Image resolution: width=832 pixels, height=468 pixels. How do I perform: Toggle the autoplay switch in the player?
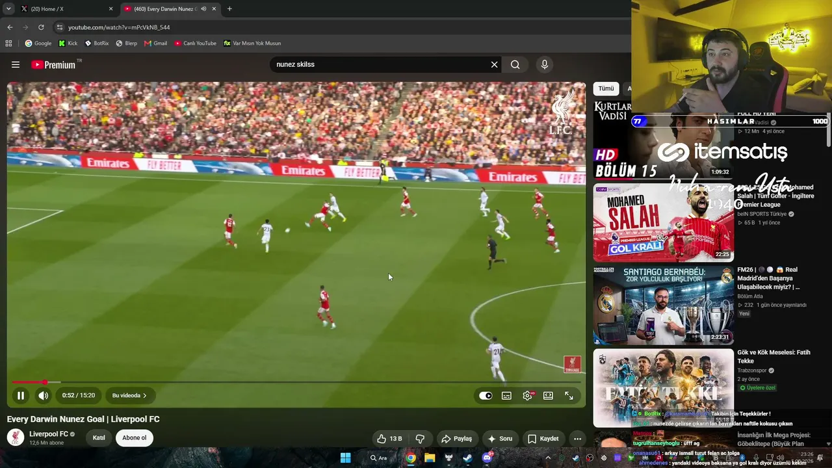[x=486, y=395]
